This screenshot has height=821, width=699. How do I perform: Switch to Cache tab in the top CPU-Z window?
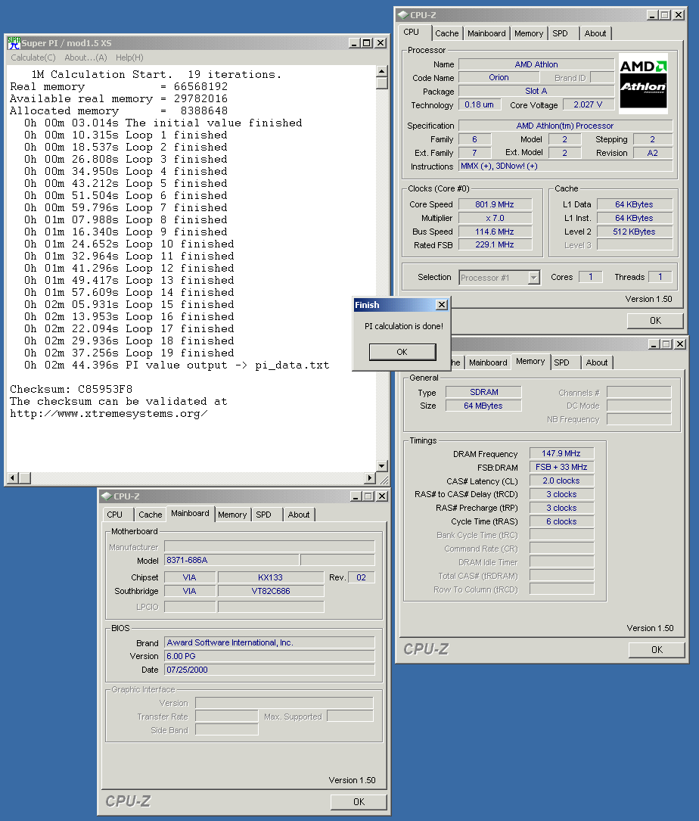pyautogui.click(x=446, y=33)
